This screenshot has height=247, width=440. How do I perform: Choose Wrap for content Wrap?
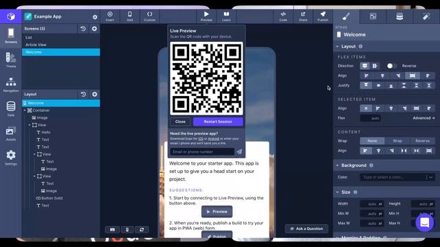pyautogui.click(x=397, y=141)
